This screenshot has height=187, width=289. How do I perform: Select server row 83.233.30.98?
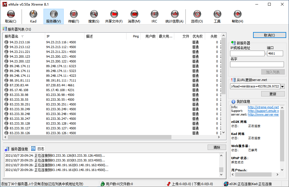[113, 95]
